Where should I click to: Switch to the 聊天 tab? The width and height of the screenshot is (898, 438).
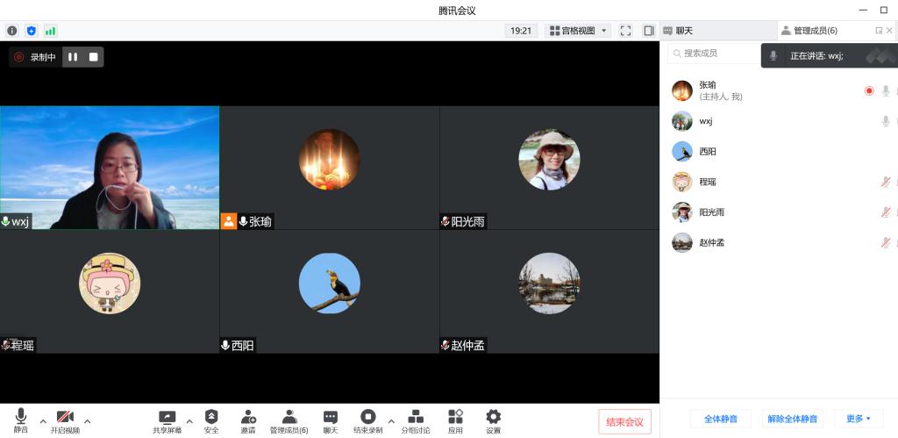click(x=719, y=31)
